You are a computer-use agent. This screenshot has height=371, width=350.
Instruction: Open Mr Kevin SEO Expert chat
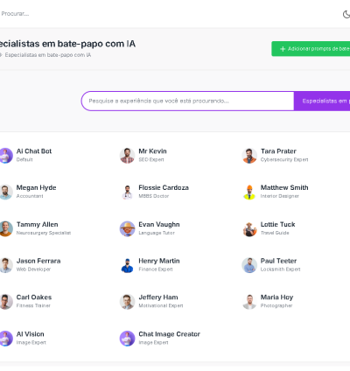[x=152, y=151]
